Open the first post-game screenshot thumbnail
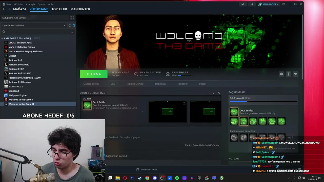The width and height of the screenshot is (324, 182). 167,111
